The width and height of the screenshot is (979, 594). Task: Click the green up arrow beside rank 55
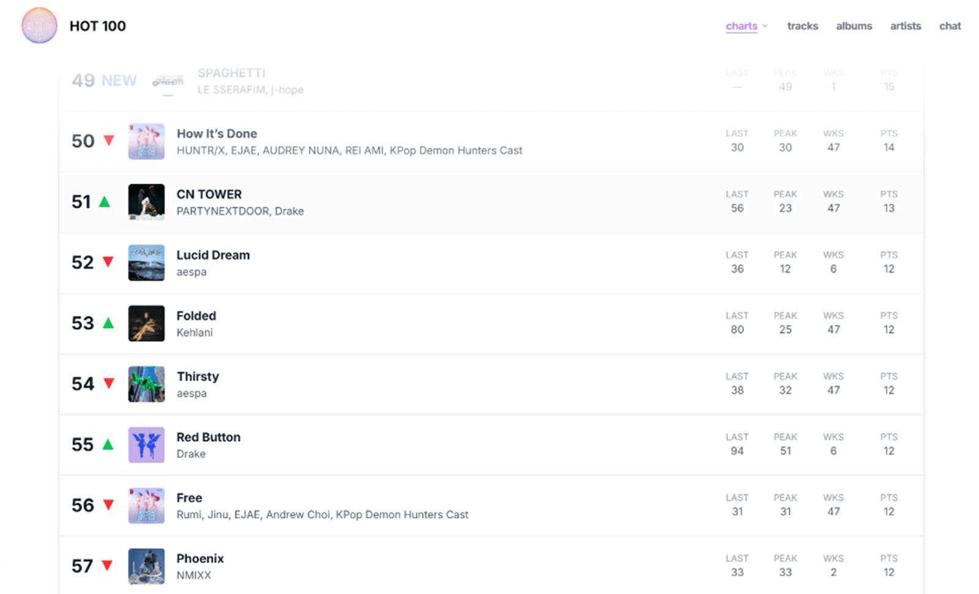click(x=108, y=444)
